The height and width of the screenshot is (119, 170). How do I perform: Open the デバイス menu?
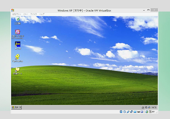click(33, 14)
